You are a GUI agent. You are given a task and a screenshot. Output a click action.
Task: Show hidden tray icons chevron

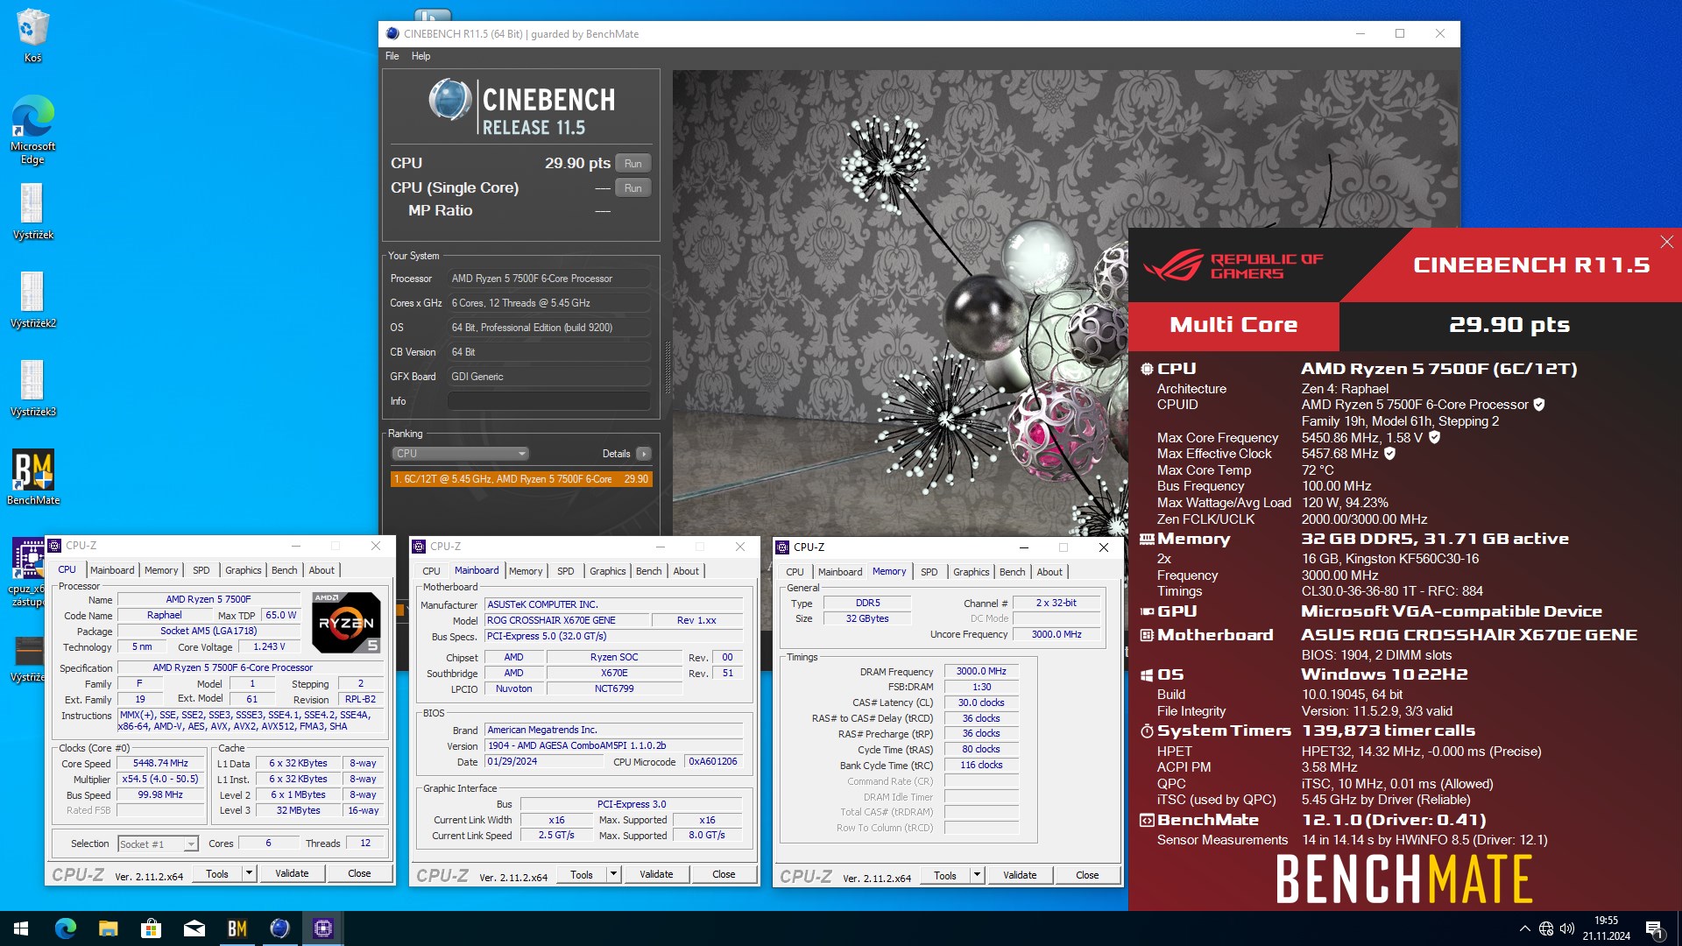1524,928
